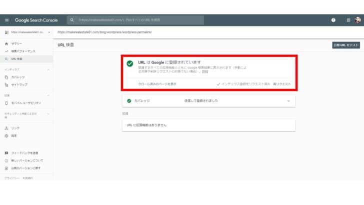
Task: Focus the URL inspection search field
Action: point(135,20)
